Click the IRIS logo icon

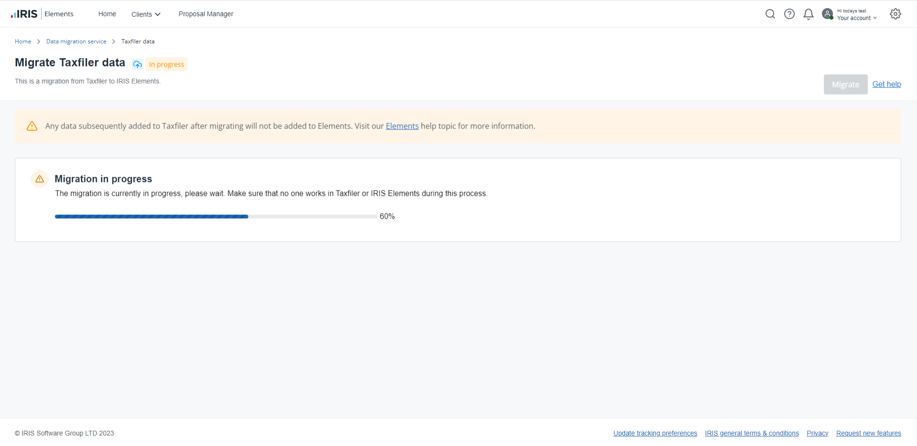[24, 14]
